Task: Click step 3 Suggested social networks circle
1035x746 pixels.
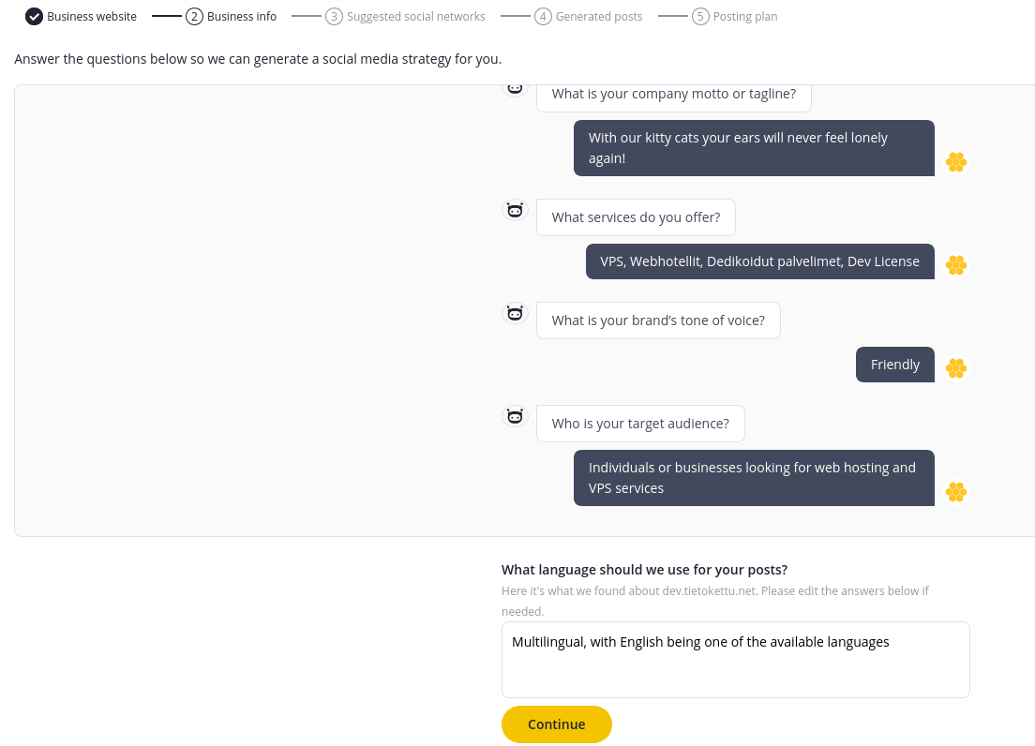Action: 334,17
